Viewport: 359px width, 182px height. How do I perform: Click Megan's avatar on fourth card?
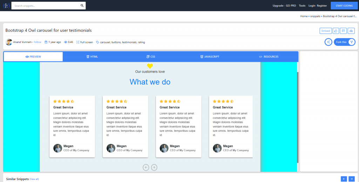[217, 148]
